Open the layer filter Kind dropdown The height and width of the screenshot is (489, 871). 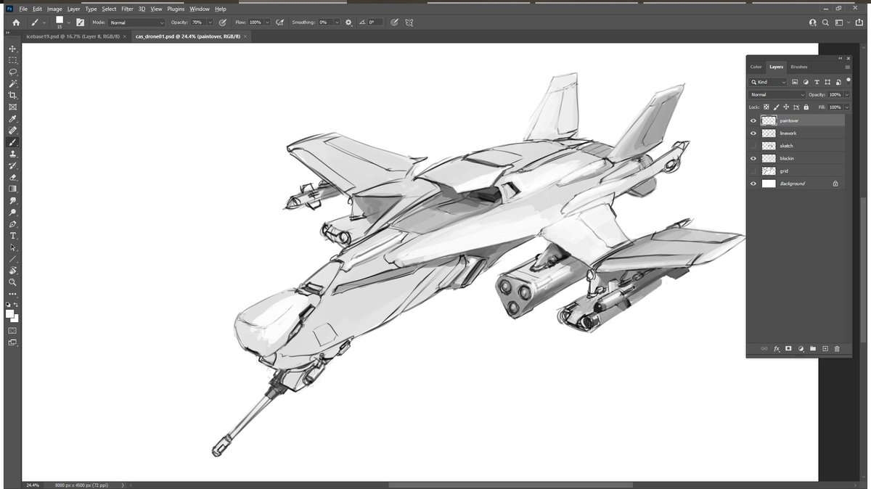[769, 82]
